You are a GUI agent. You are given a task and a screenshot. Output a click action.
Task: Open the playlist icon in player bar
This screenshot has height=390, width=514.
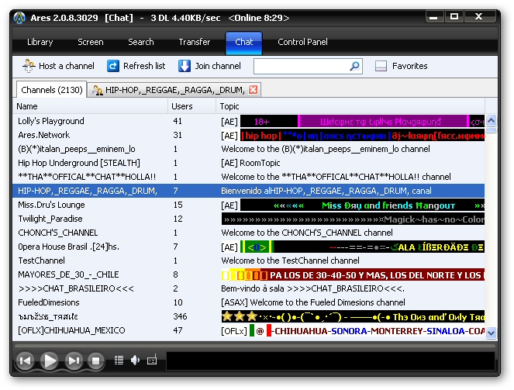click(119, 360)
